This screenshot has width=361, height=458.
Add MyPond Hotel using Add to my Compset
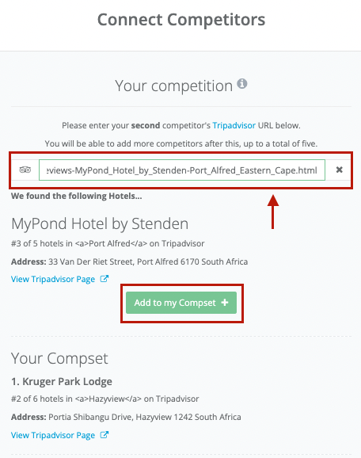point(181,303)
